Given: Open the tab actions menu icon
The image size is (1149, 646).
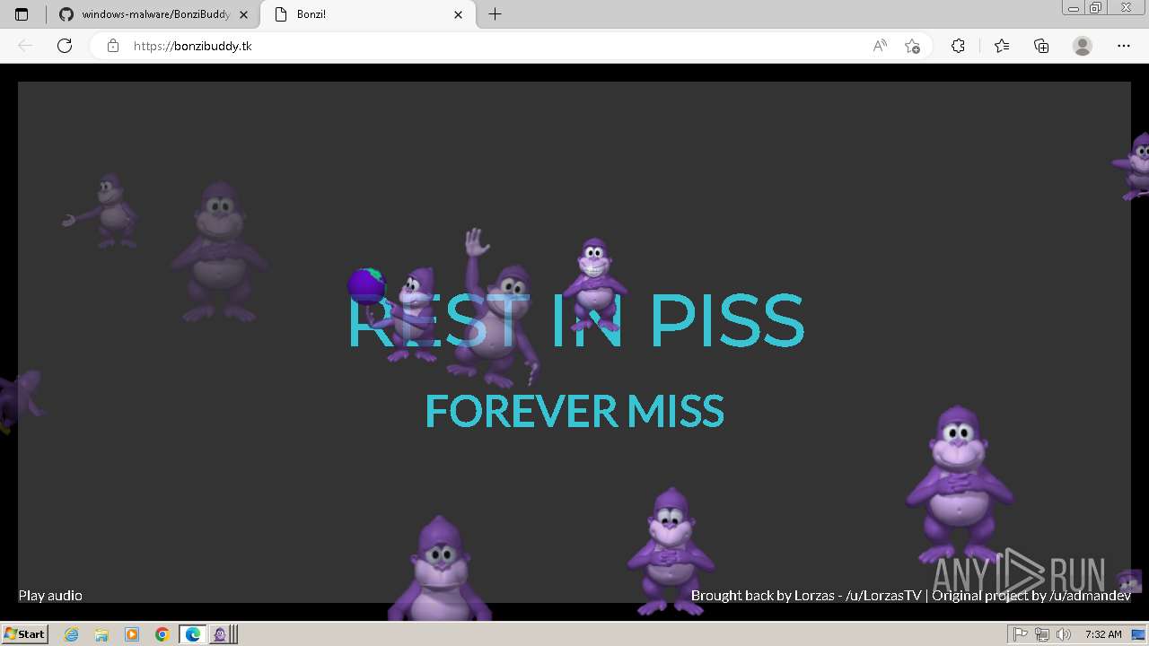Looking at the screenshot, I should (22, 14).
